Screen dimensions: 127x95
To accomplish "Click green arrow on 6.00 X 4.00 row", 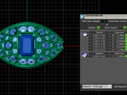I will pos(126,56).
